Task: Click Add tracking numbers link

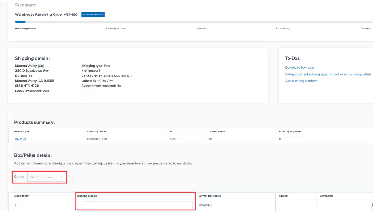Action: tap(301, 81)
